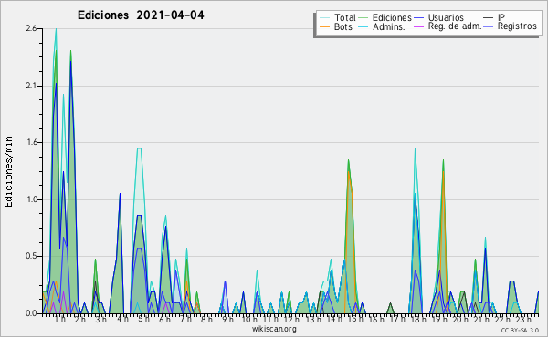Select the 'Usuarios' legend entry

pyautogui.click(x=446, y=17)
